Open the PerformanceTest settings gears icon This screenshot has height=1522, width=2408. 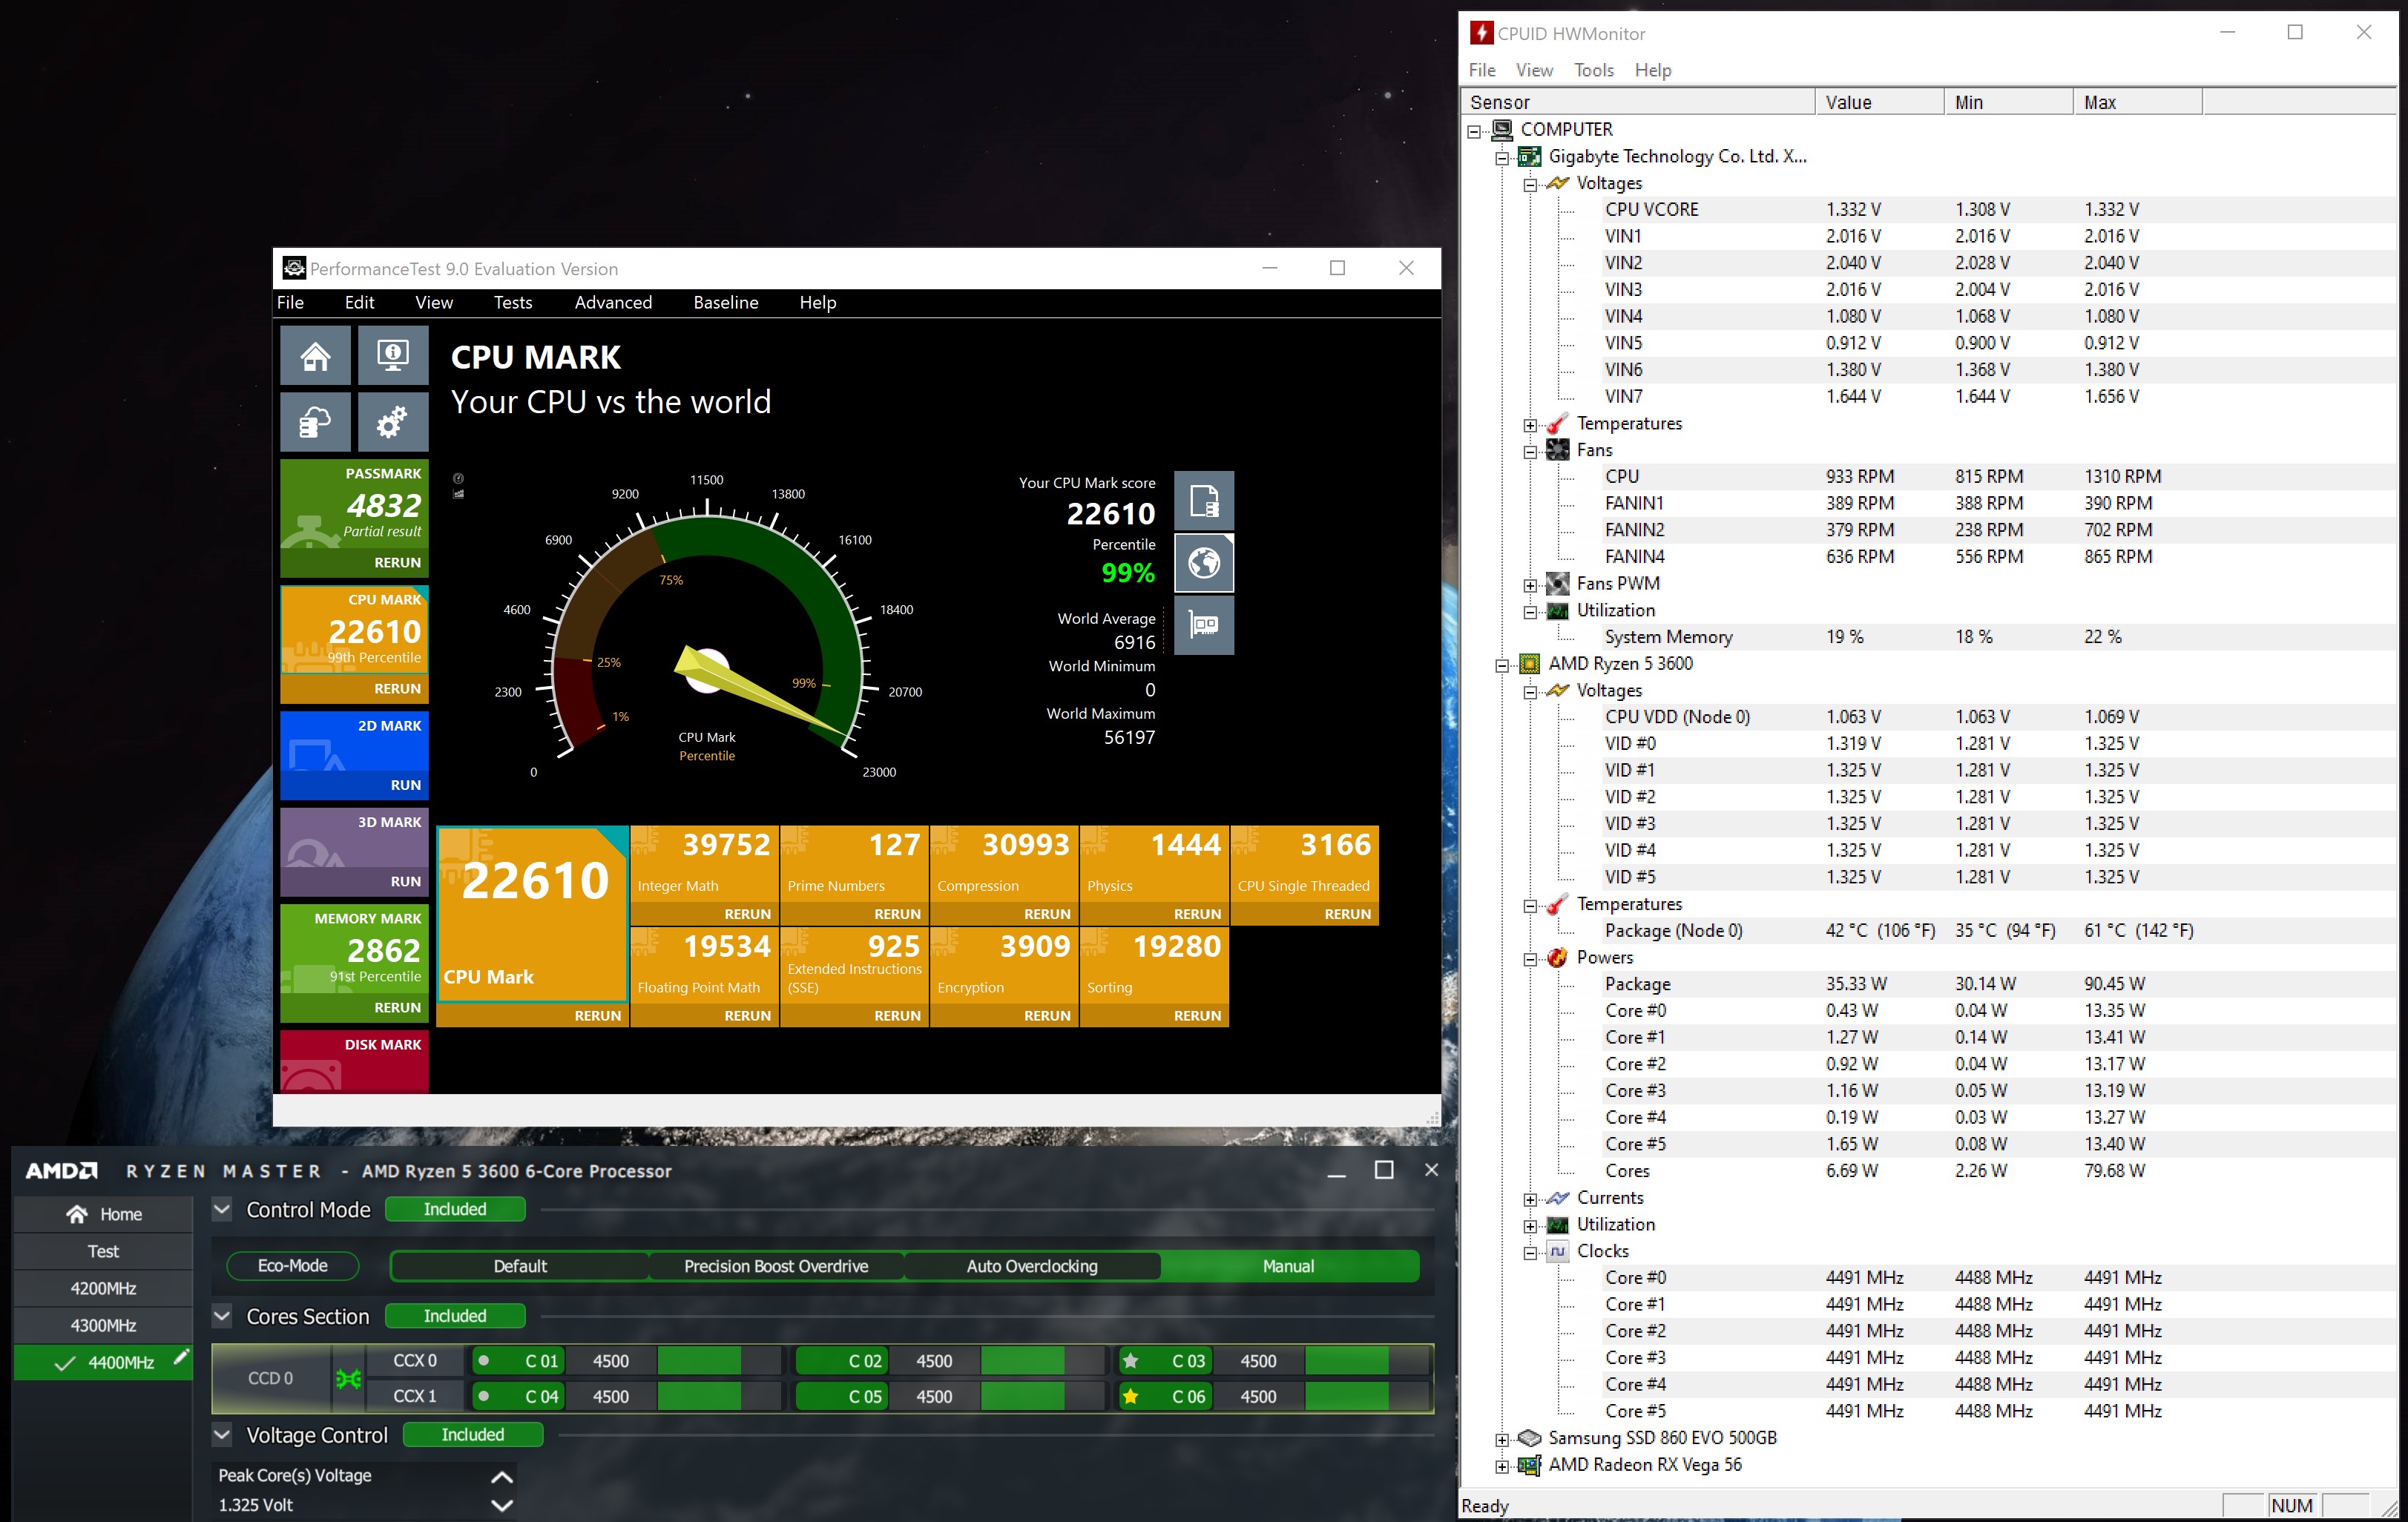click(393, 422)
